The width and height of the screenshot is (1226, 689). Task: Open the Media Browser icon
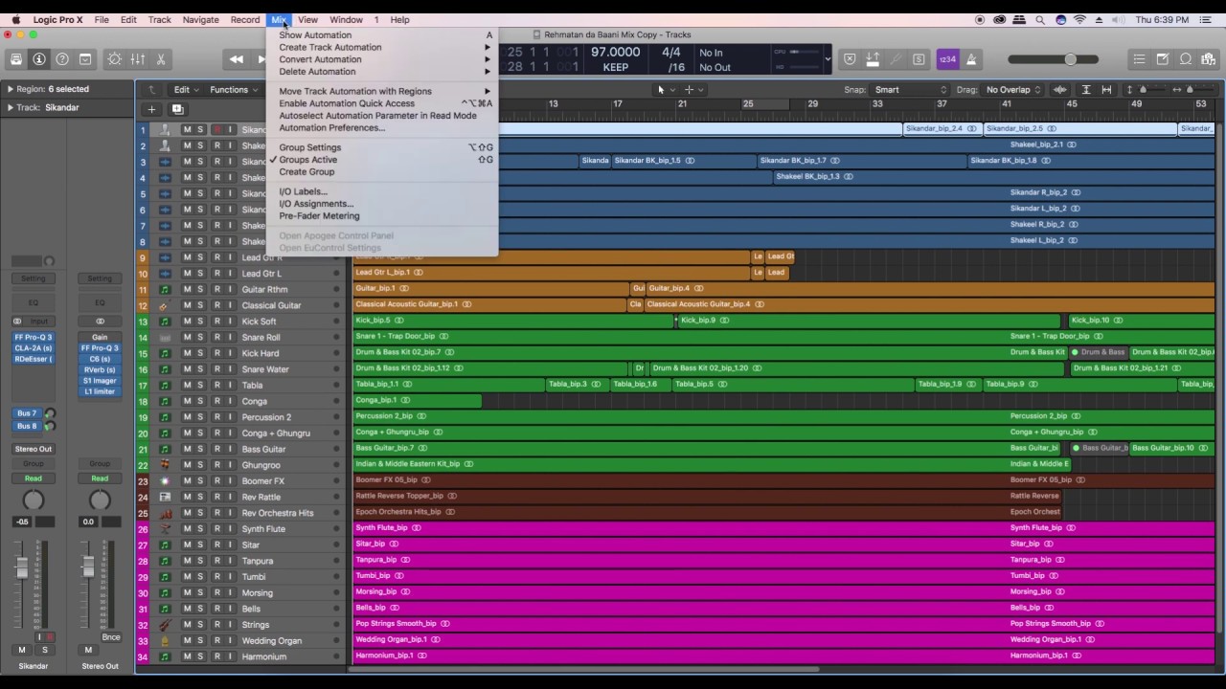(1209, 59)
